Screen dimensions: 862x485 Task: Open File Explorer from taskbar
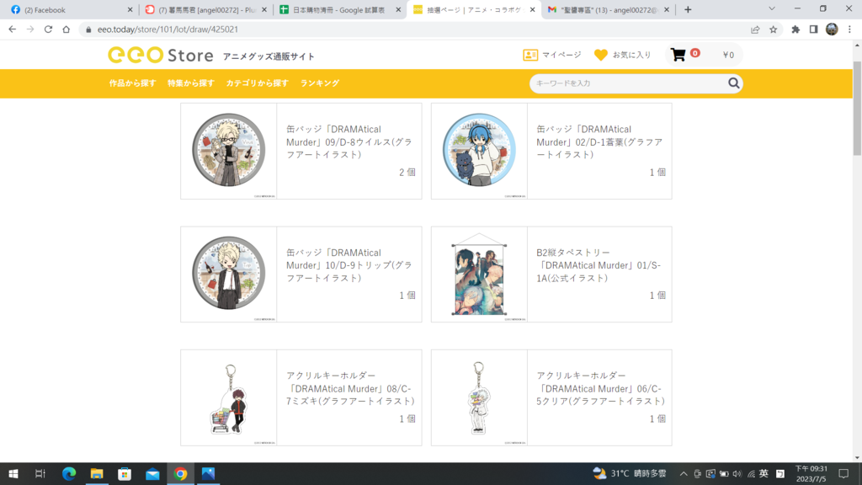97,473
